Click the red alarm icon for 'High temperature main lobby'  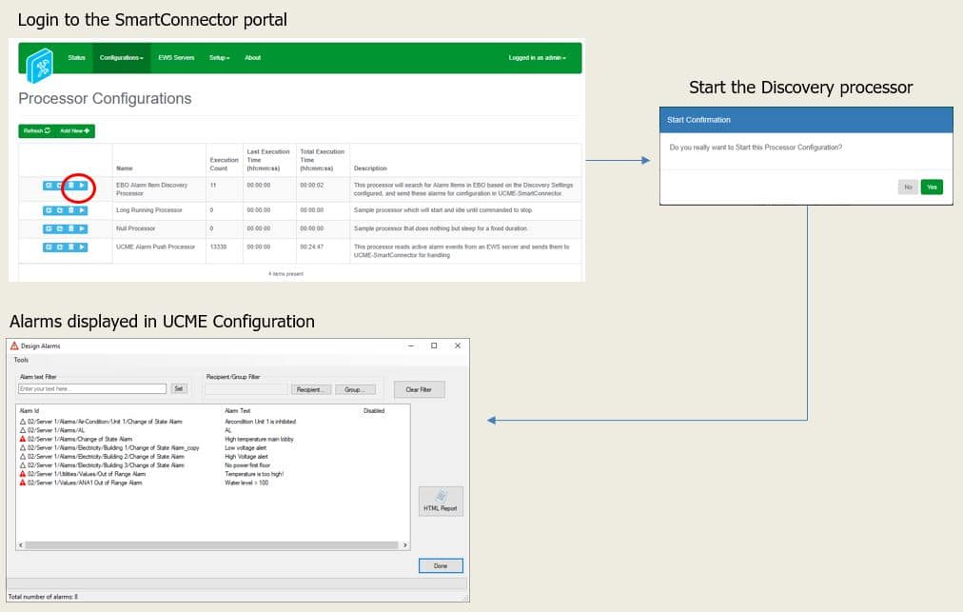pos(23,440)
